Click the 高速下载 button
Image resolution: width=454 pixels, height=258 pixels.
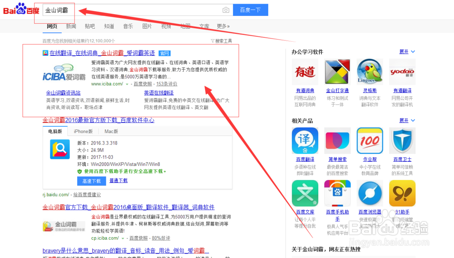92,181
